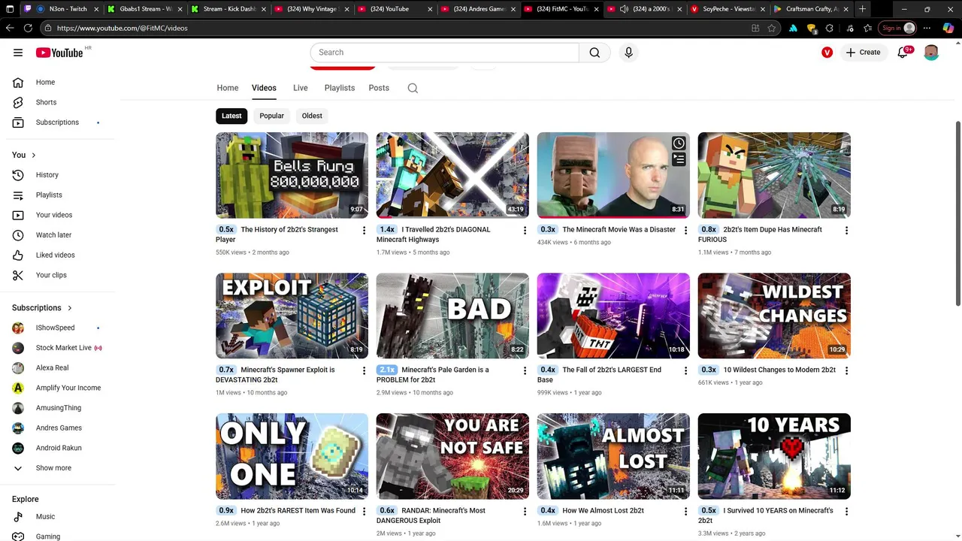Open the EXPLOIT spawner thumbnail
The height and width of the screenshot is (541, 962).
292,316
